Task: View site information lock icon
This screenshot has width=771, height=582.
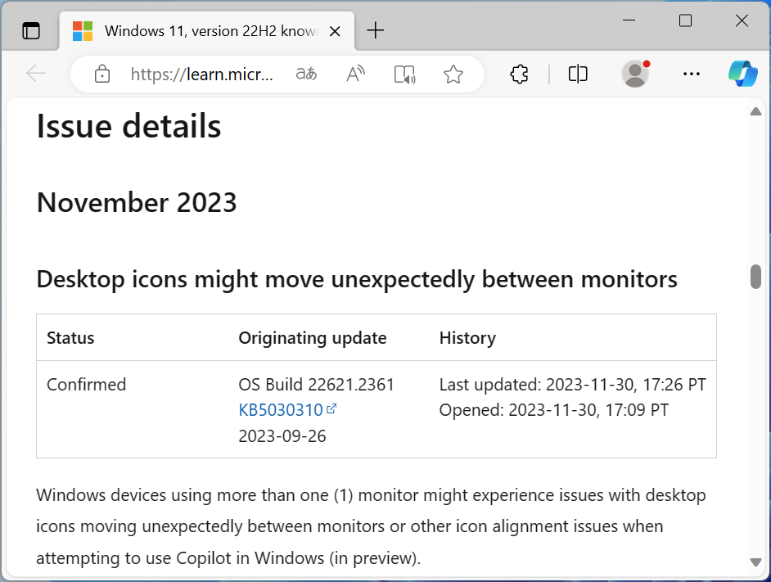Action: (x=102, y=74)
